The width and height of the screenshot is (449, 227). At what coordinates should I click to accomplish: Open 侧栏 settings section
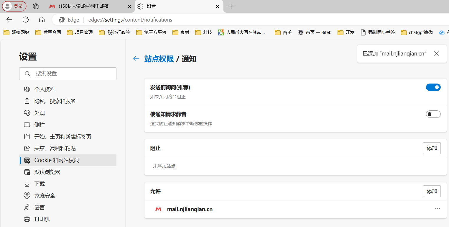[68, 125]
